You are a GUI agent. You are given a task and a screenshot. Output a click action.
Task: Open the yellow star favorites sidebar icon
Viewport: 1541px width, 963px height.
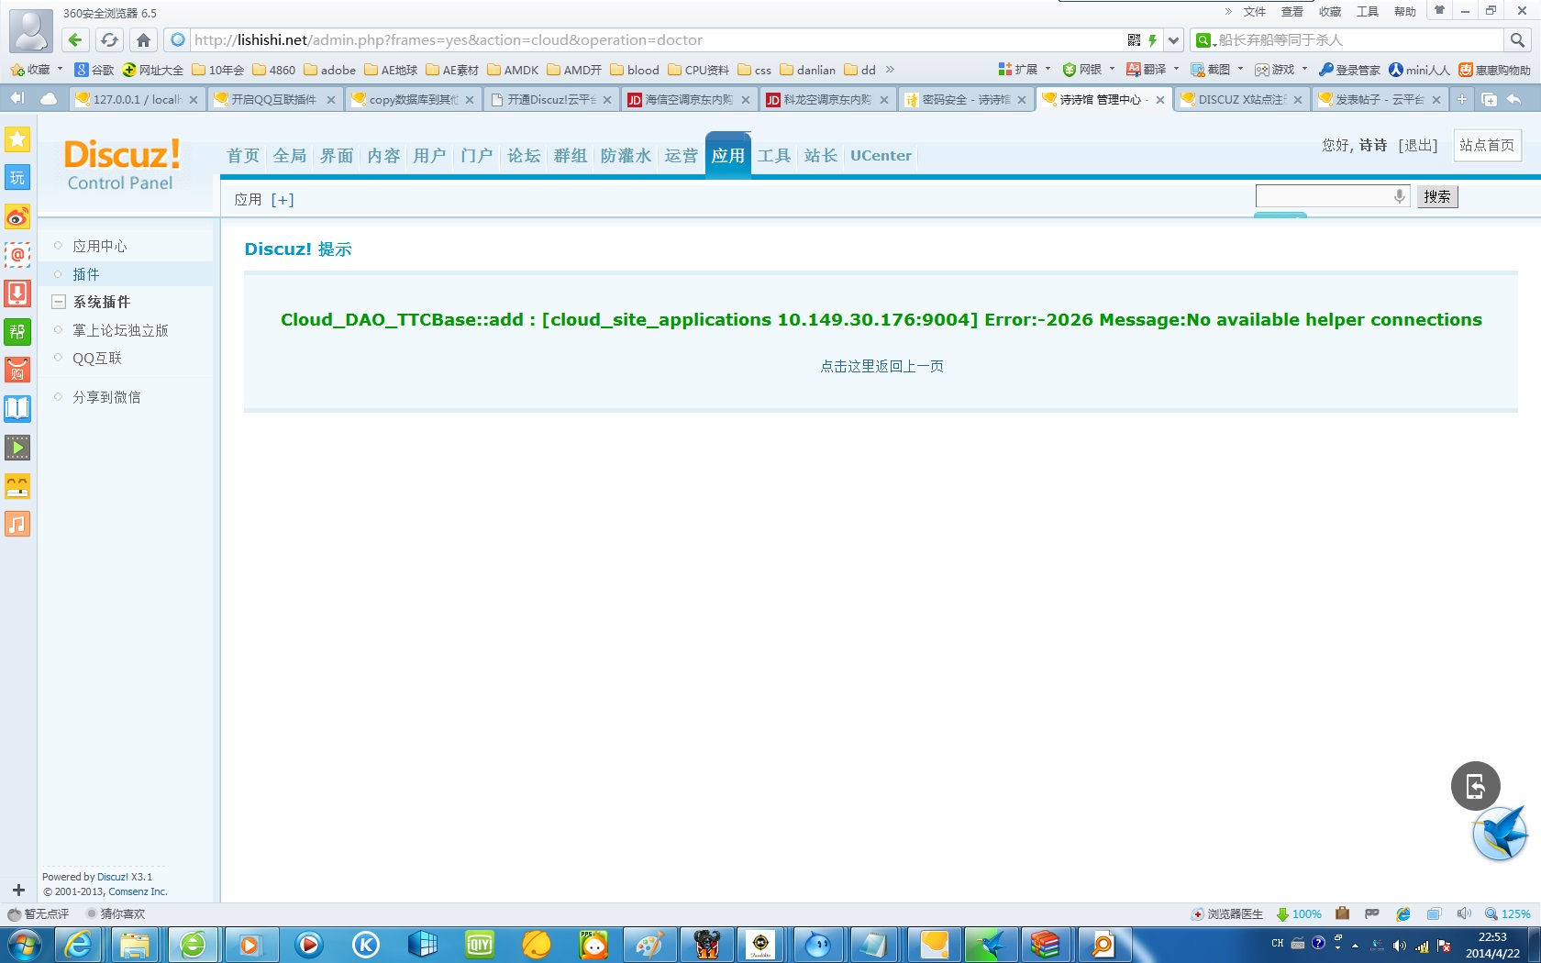click(x=17, y=139)
